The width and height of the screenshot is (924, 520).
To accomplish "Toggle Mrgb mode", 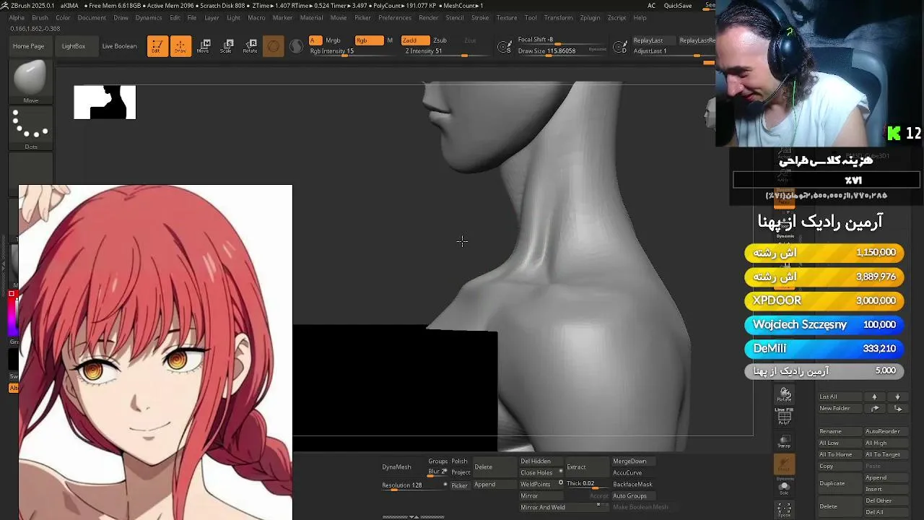I will click(x=334, y=40).
